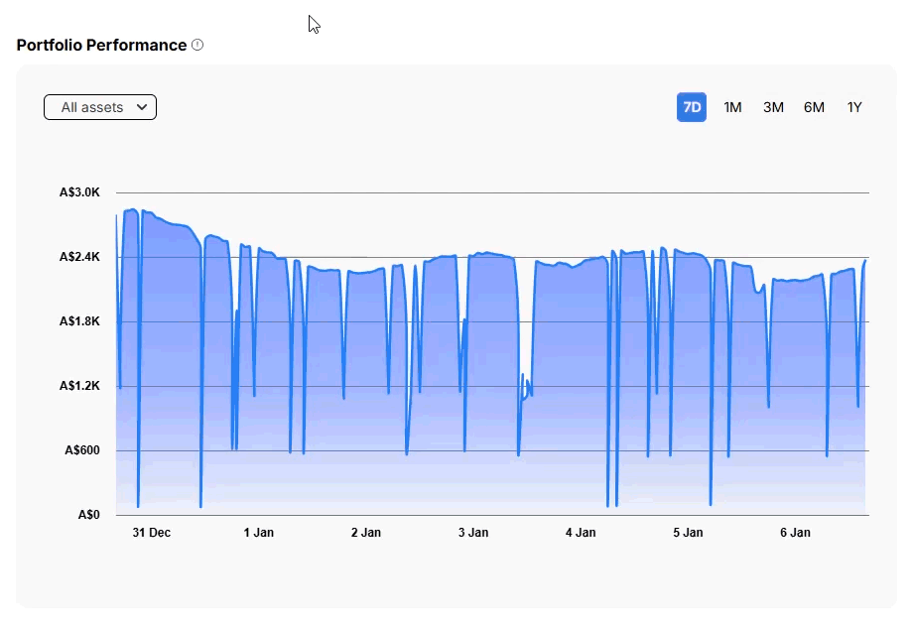Click the 31 Dec date label
Screen dimensions: 913x625
coord(152,533)
